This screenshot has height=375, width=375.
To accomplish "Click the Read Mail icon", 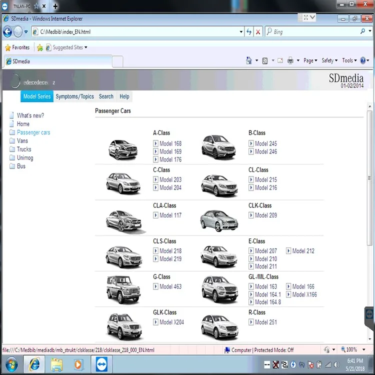I will coord(280,60).
